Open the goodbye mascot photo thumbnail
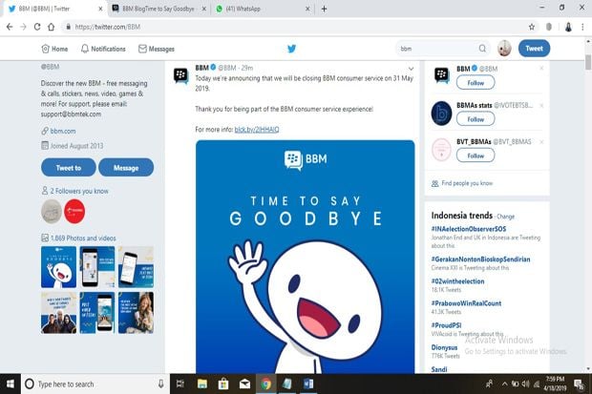The width and height of the screenshot is (592, 394). (x=58, y=267)
